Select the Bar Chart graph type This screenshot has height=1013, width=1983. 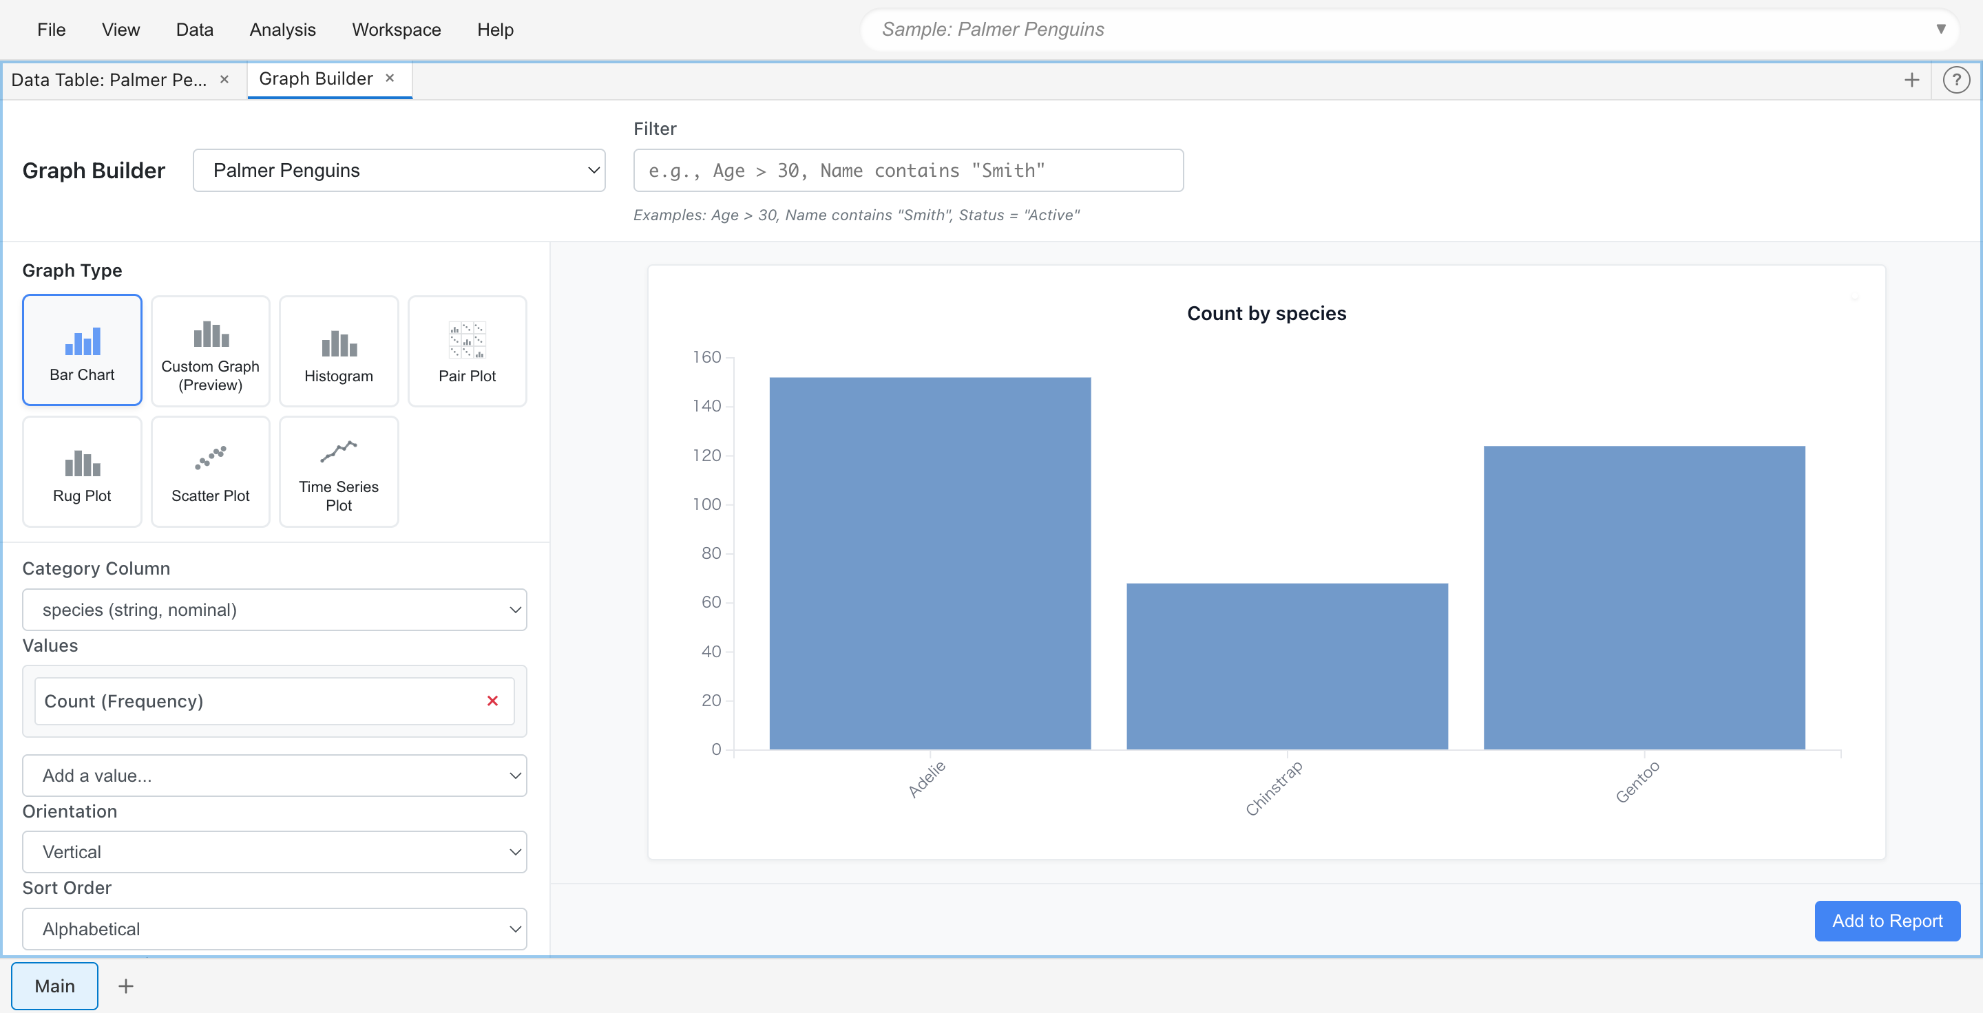pos(82,350)
